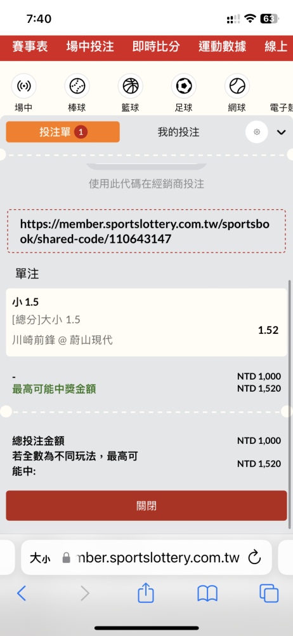
Task: Open Safari bookmarks book icon
Action: 207,594
